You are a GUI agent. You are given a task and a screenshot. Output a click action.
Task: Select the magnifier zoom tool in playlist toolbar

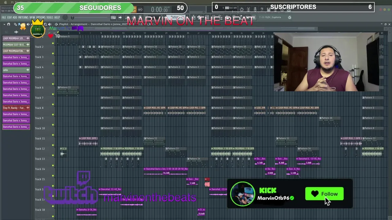click(x=45, y=24)
